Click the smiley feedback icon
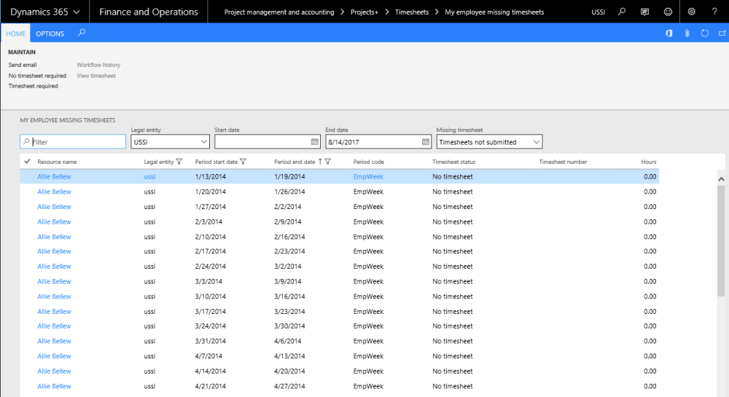This screenshot has width=729, height=397. (668, 12)
